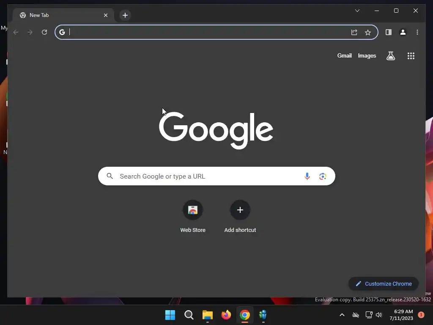
Task: Show hidden system tray icons
Action: (x=342, y=315)
